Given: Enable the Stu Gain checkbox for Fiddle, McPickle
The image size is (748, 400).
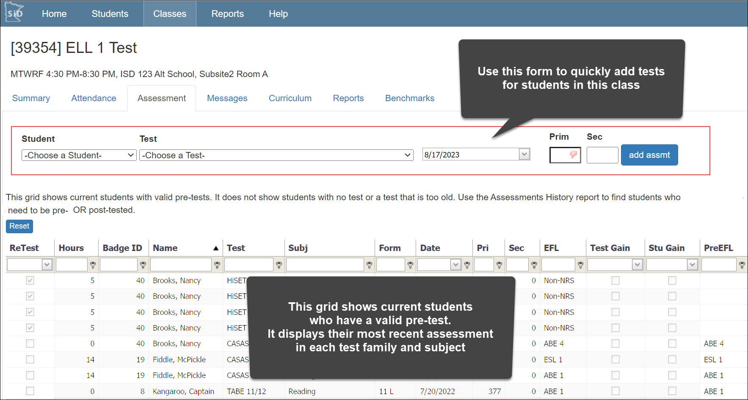Looking at the screenshot, I should pos(672,359).
